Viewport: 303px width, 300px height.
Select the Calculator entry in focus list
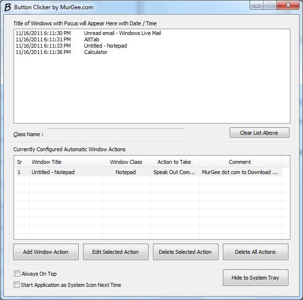[x=96, y=52]
